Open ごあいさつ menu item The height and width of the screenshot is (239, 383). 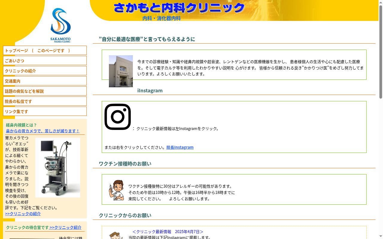tap(45, 61)
